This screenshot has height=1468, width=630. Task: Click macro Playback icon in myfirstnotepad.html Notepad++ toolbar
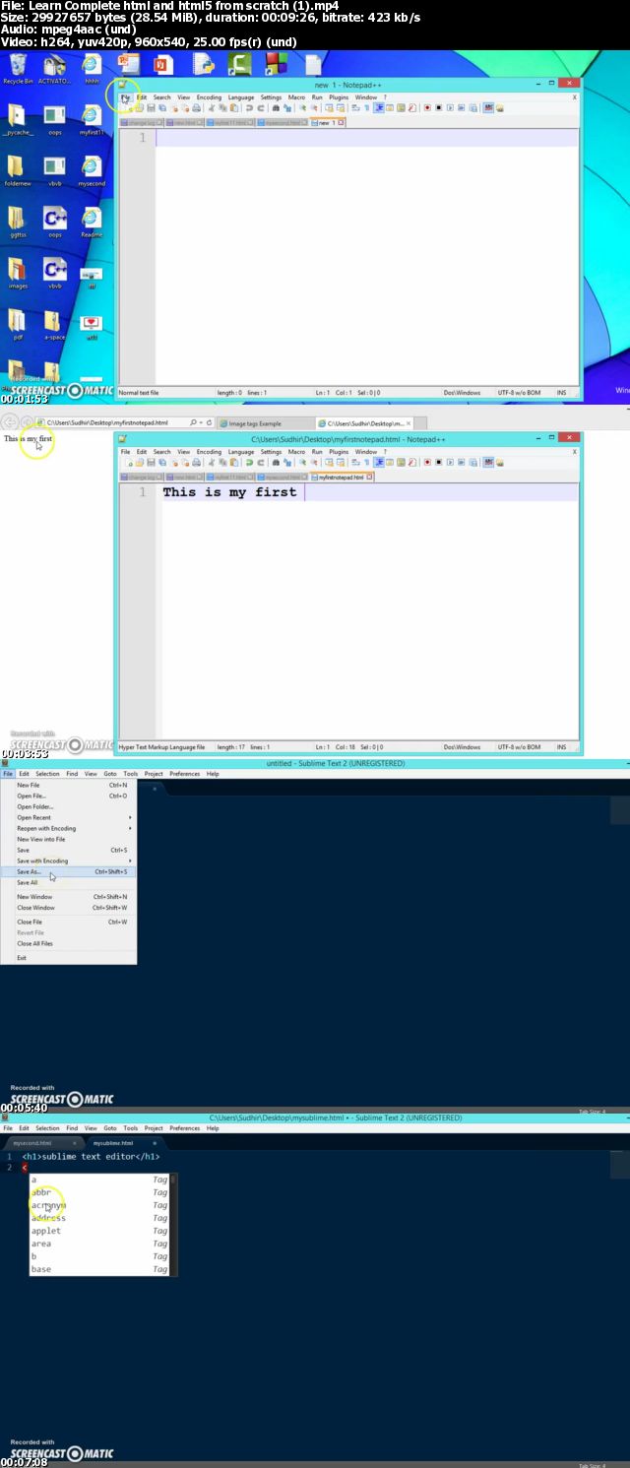(450, 462)
